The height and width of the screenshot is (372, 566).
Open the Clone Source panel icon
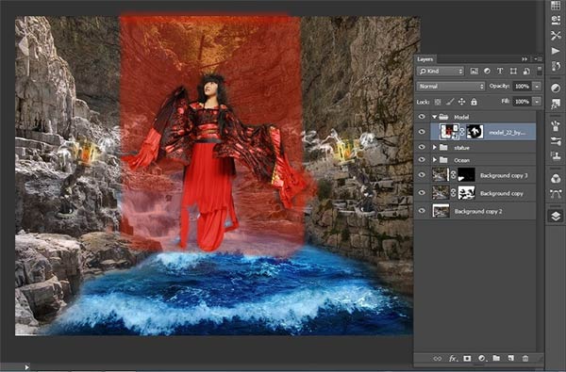tap(556, 156)
